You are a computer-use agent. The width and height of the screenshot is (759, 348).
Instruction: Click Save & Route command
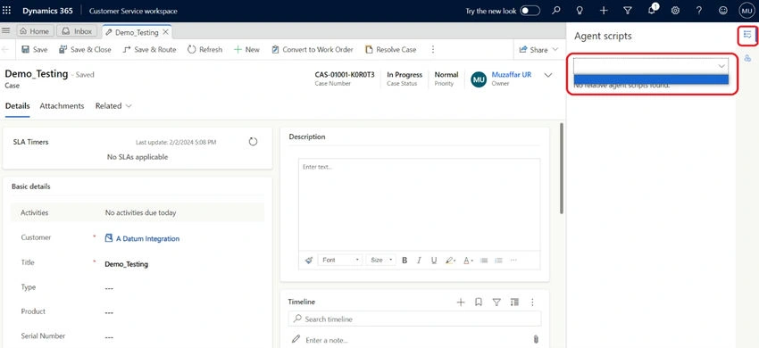149,49
